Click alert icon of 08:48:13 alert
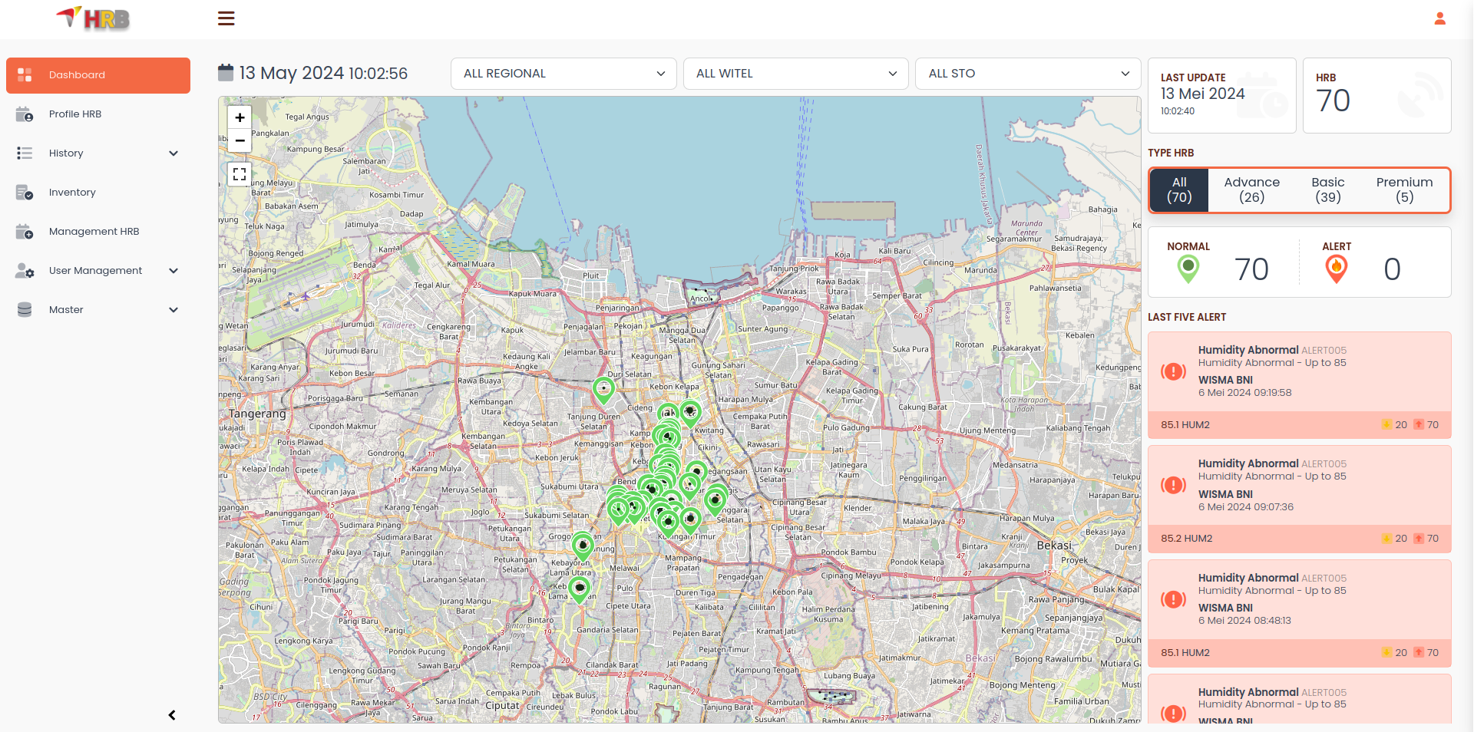 (x=1173, y=599)
